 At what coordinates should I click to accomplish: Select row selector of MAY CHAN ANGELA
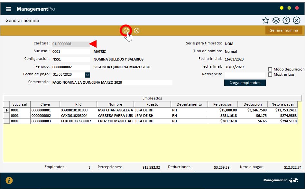point(6,110)
